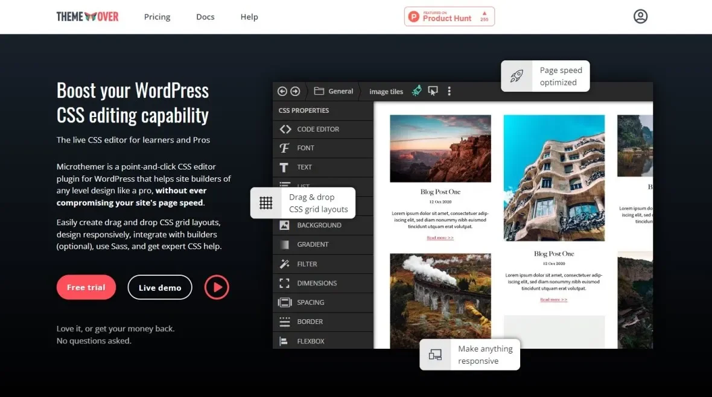Select the Background properties icon

tap(285, 225)
